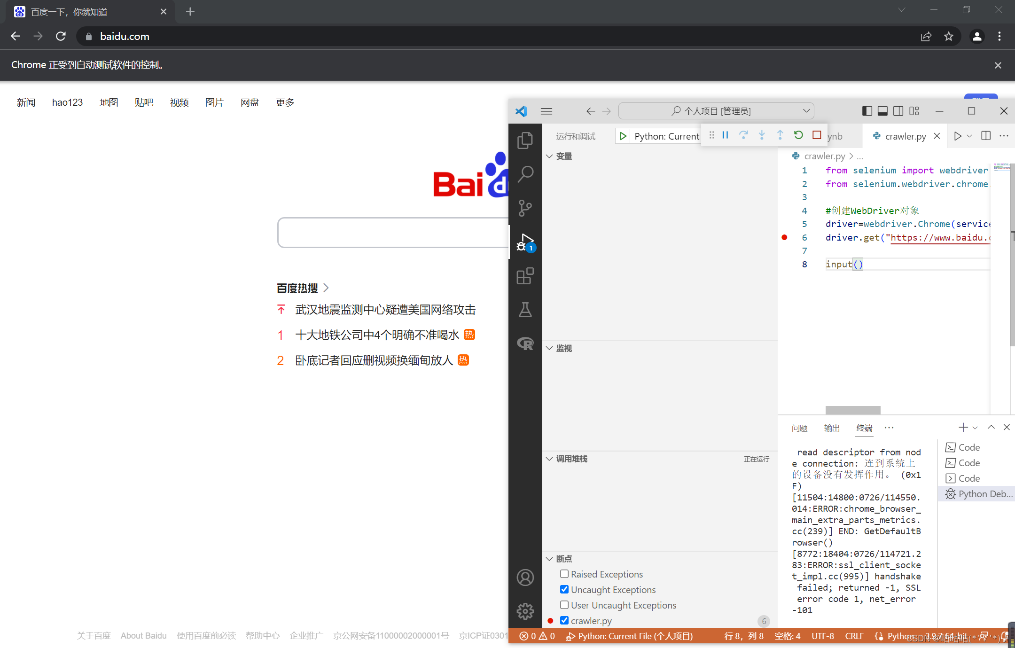Image resolution: width=1015 pixels, height=648 pixels.
Task: Open VS Code Search view icon
Action: [x=525, y=174]
